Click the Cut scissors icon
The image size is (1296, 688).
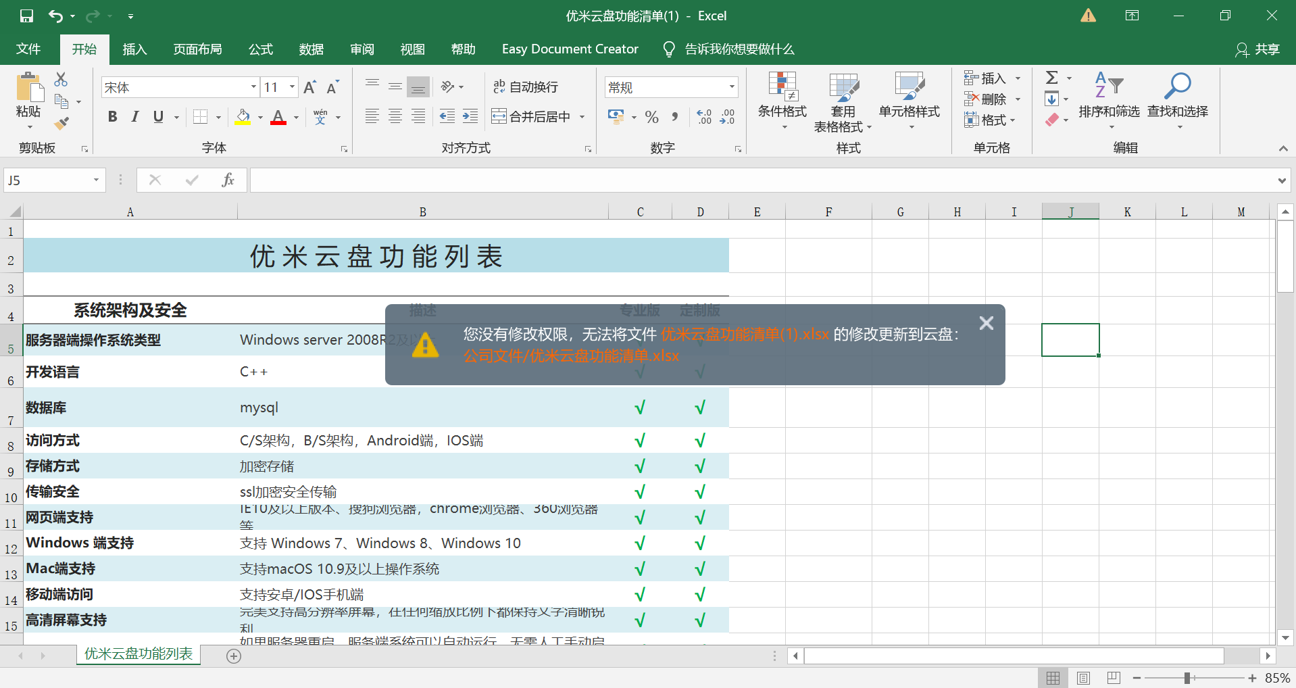61,79
